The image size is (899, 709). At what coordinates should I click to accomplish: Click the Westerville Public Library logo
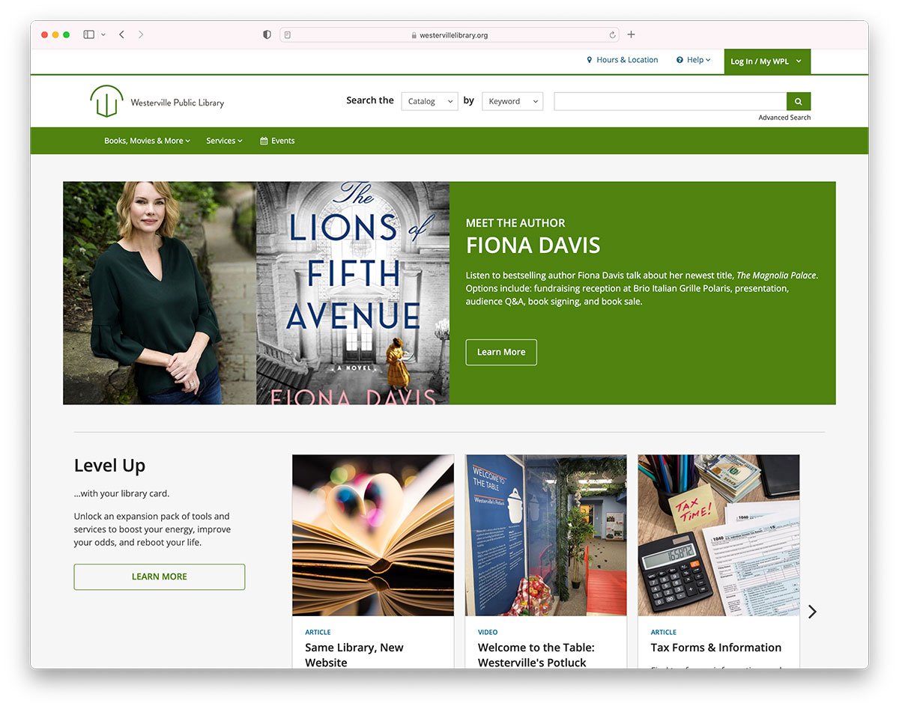tap(157, 102)
